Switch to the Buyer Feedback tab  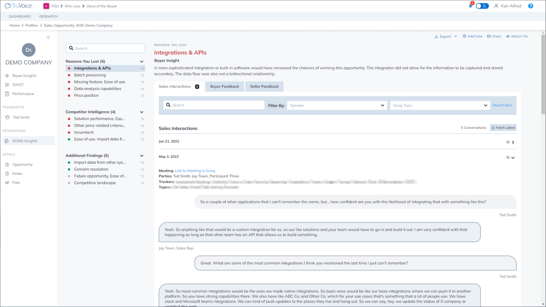[224, 87]
